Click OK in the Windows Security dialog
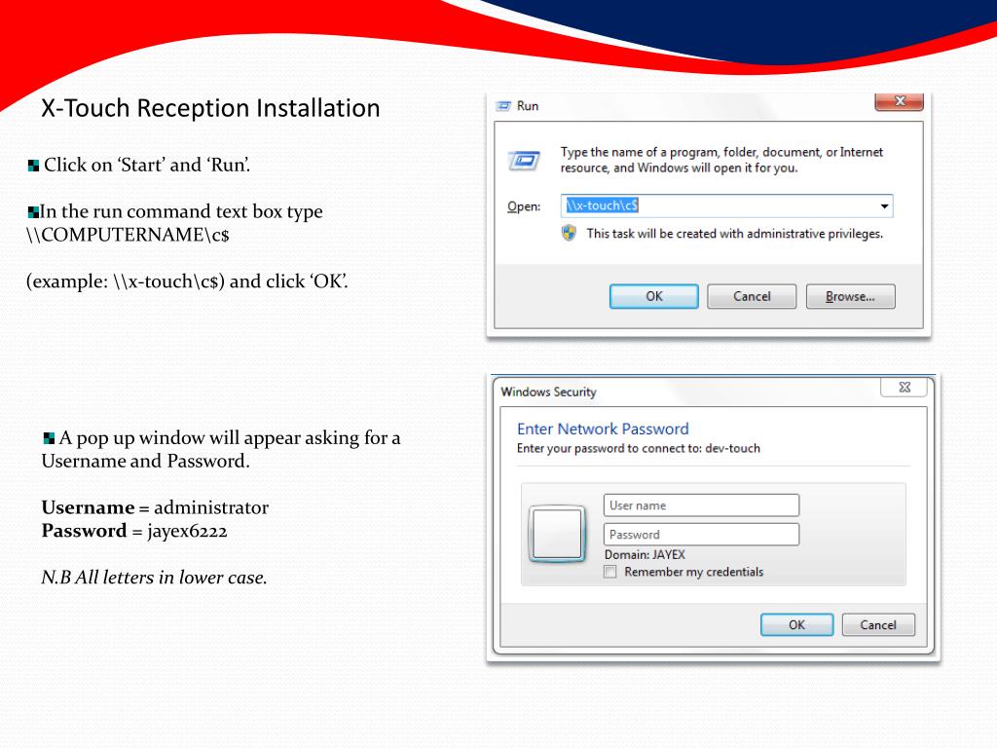997x748 pixels. point(796,624)
